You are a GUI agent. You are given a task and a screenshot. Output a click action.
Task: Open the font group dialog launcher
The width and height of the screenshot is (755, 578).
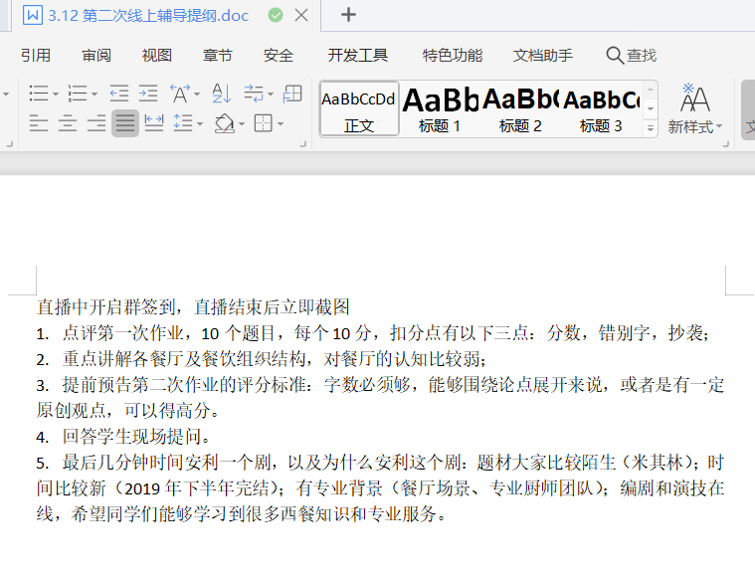point(9,144)
